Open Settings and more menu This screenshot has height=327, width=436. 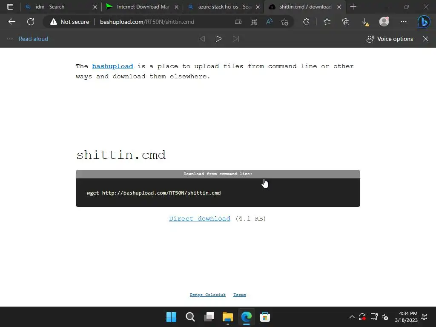(x=404, y=22)
